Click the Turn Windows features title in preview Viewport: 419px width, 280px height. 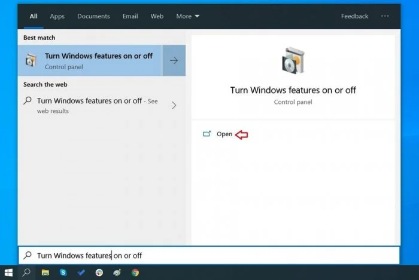click(293, 90)
